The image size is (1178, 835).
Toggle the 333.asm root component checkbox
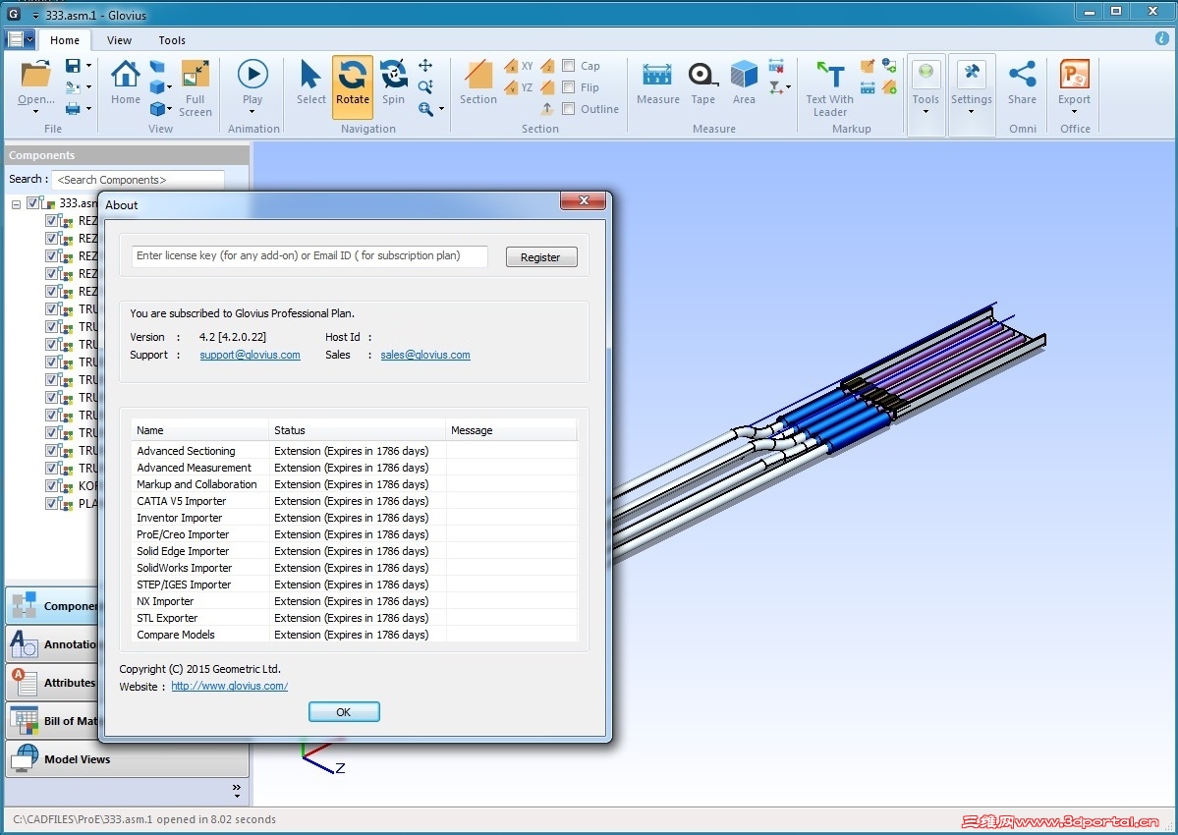(33, 202)
